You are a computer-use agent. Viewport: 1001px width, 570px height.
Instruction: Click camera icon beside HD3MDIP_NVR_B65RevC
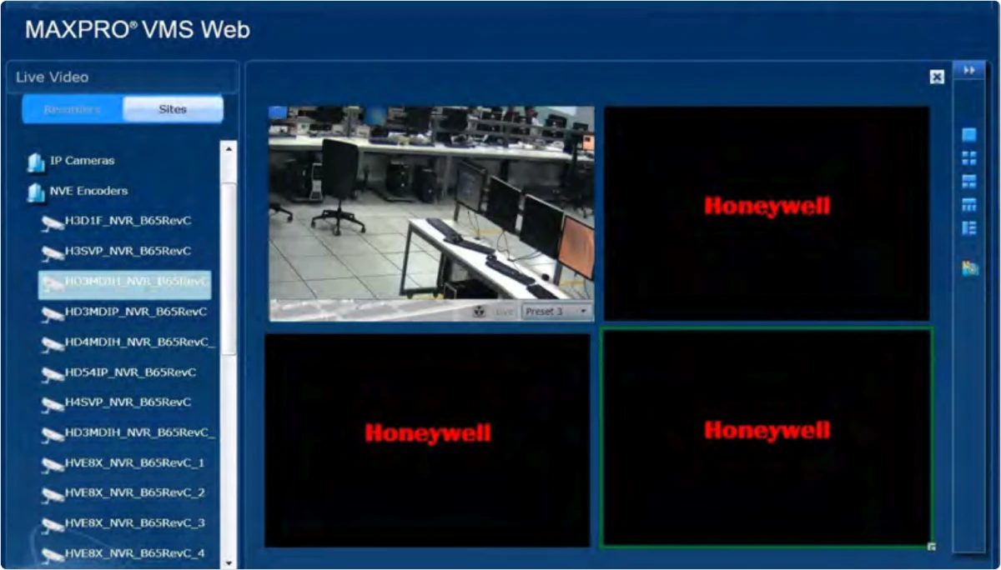pyautogui.click(x=53, y=314)
